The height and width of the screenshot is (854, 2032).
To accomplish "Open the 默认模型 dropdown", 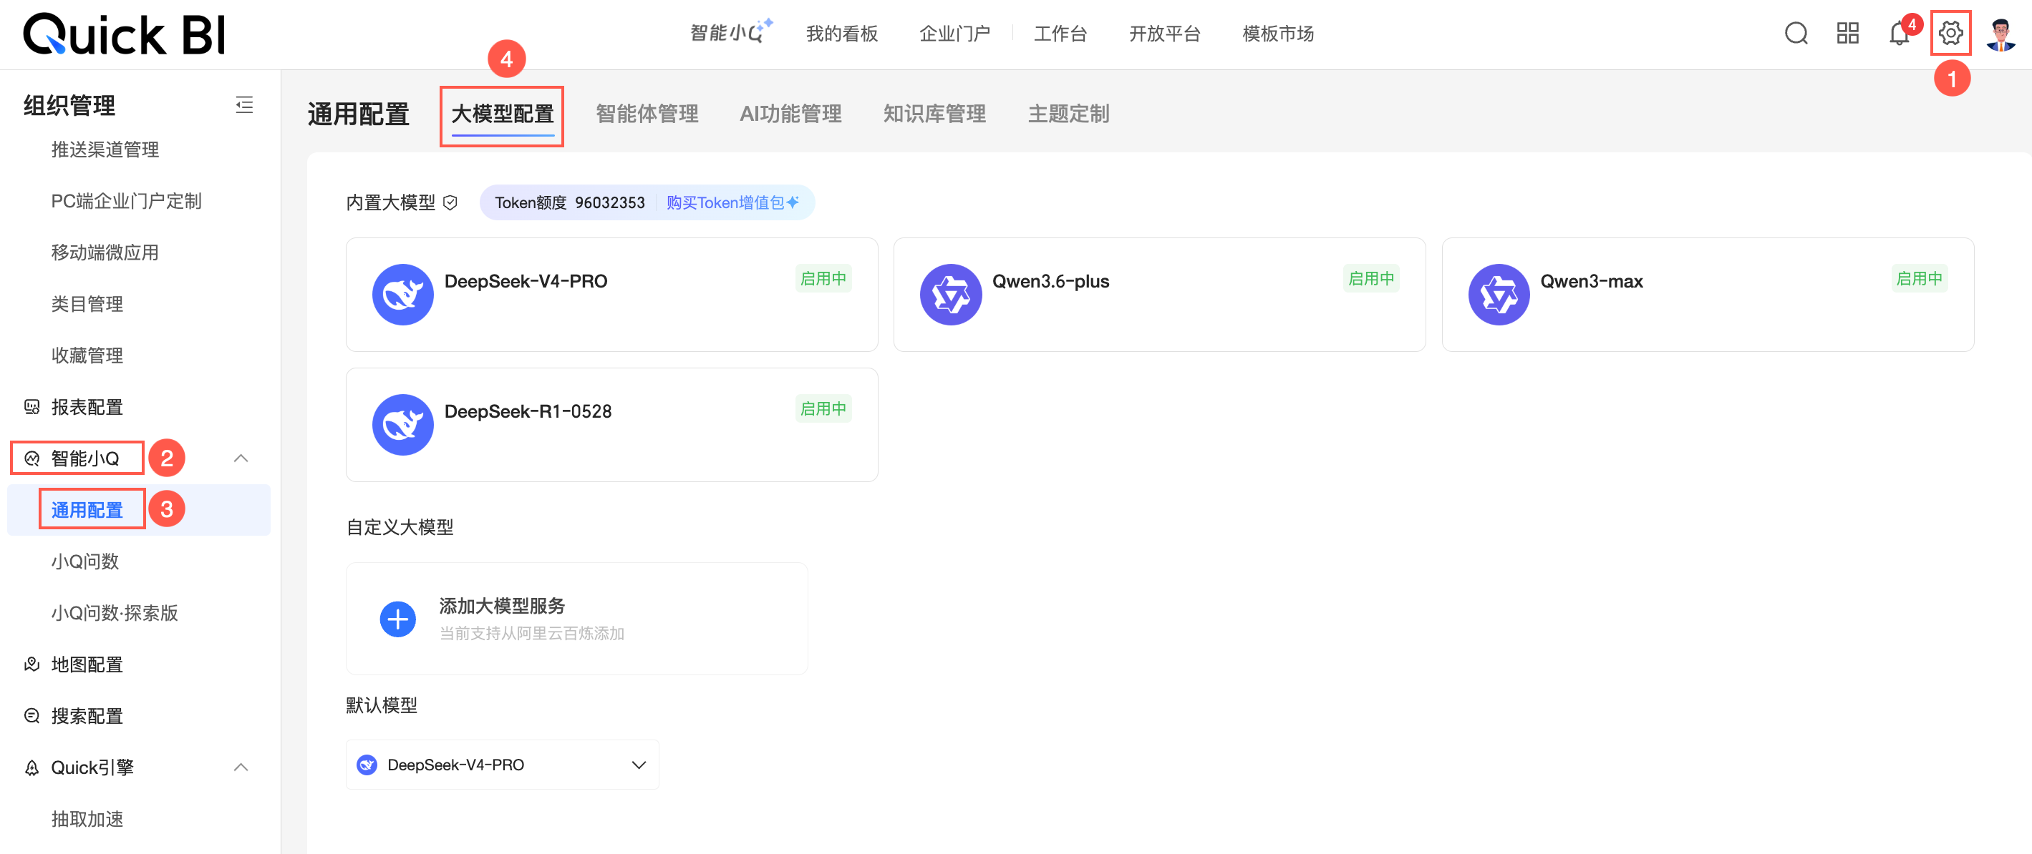I will pyautogui.click(x=502, y=764).
